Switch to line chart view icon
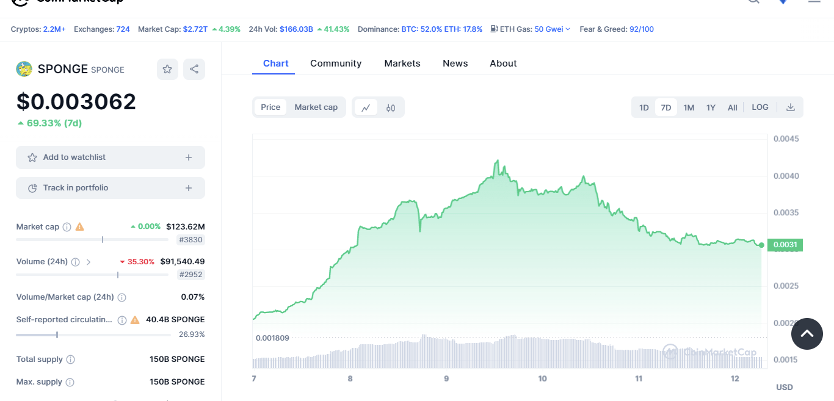This screenshot has width=834, height=401. coord(366,107)
